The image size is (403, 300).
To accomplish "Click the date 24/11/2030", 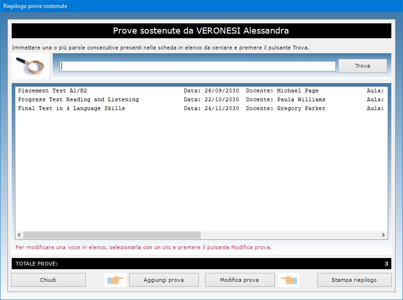I will pos(222,108).
